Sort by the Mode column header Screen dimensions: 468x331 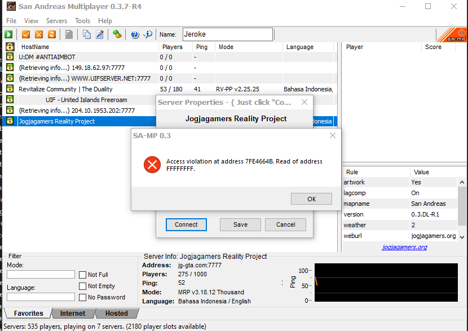coord(249,47)
